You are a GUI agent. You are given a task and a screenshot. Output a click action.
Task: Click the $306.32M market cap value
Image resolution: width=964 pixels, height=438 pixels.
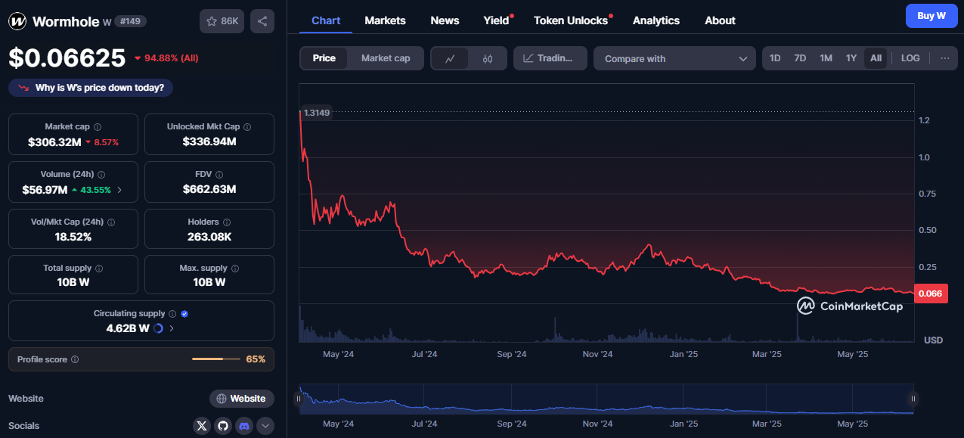tap(54, 141)
